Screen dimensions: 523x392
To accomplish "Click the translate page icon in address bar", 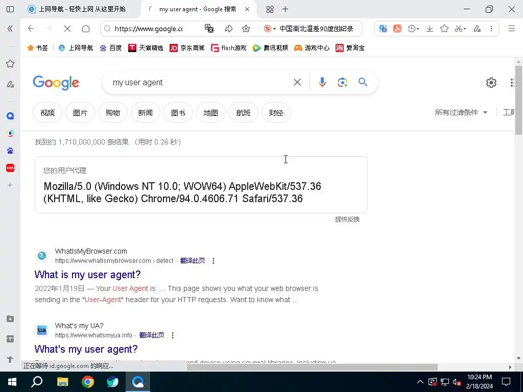I will click(x=209, y=29).
